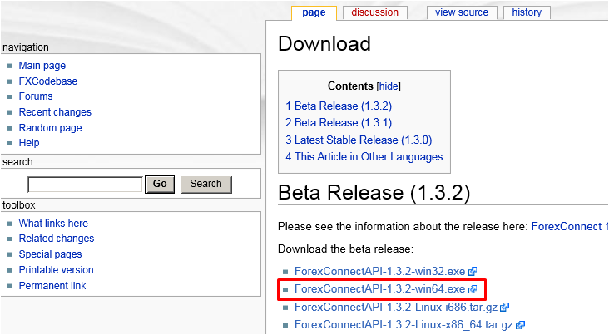View Recent changes link

(55, 112)
